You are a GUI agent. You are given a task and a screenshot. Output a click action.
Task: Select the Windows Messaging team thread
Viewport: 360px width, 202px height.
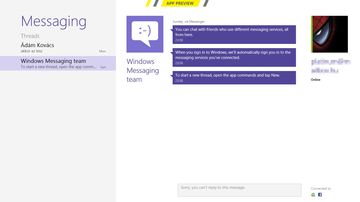(x=58, y=63)
